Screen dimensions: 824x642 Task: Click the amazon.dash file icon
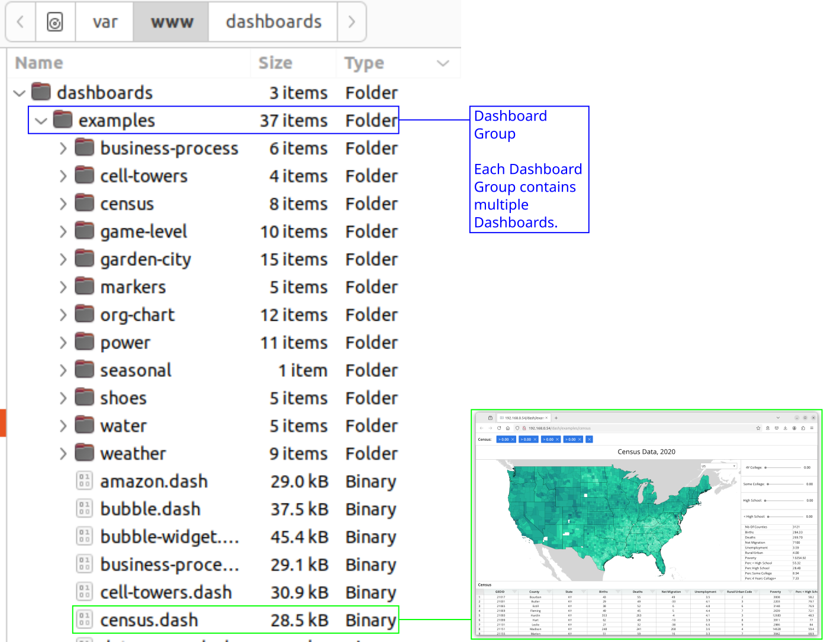pos(84,481)
